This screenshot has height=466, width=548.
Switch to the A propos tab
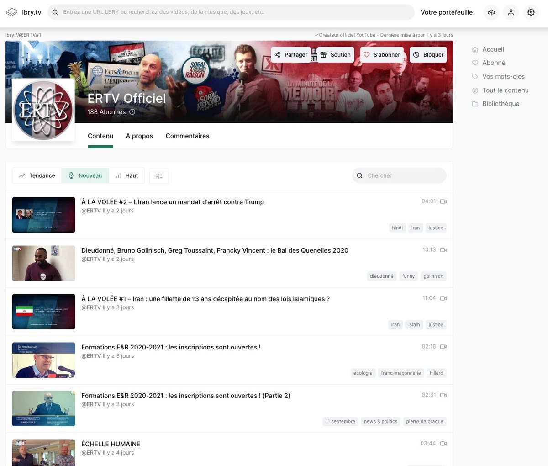pos(139,136)
